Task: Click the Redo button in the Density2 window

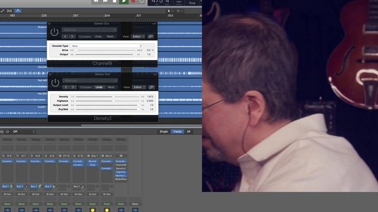Action: coord(111,87)
